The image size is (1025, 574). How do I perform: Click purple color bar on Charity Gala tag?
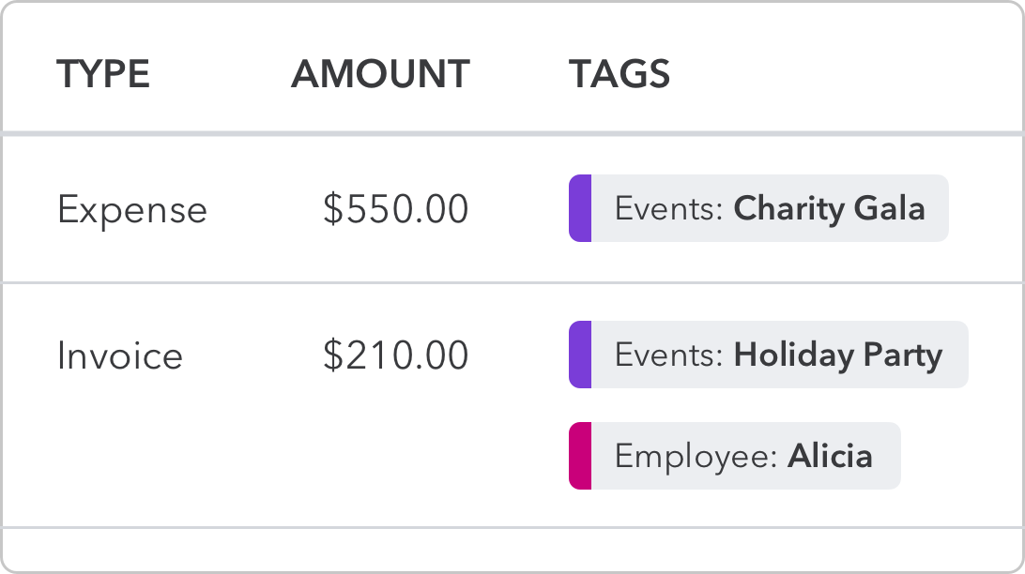click(x=580, y=208)
